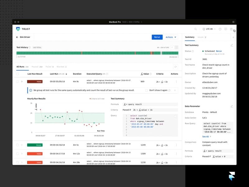This screenshot has height=187, width=249.
Task: Collapse the 05/09/18 run row
Action: click(x=22, y=82)
